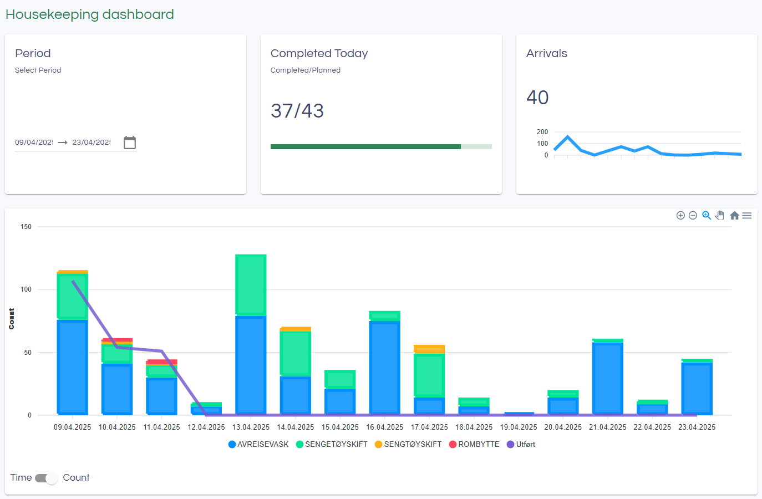Open the calendar icon in the Period card
The width and height of the screenshot is (762, 499).
(129, 142)
